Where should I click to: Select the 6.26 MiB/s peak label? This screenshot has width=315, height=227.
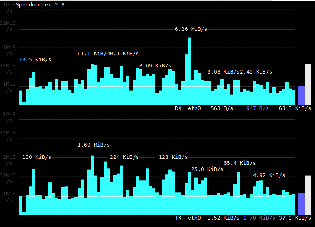click(x=191, y=29)
